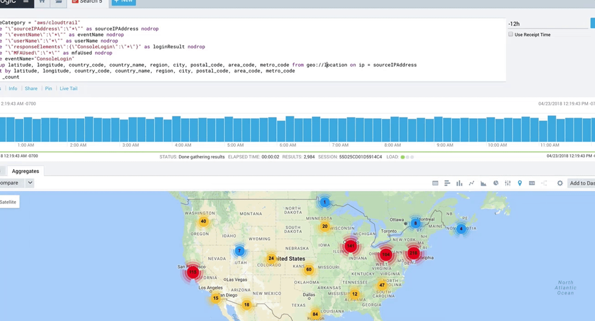Select the 15 cluster near San Diego
595x321 pixels.
(x=216, y=298)
